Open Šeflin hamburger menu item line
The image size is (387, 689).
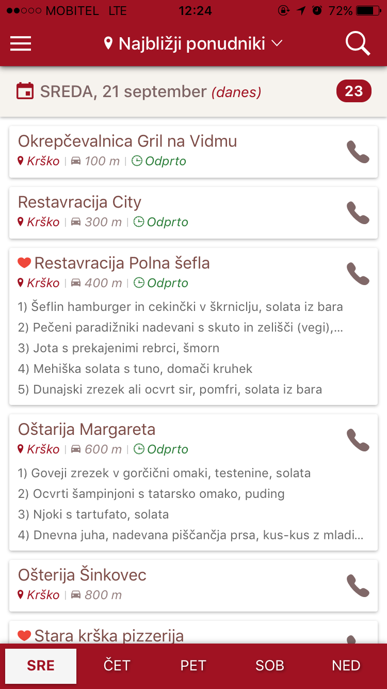click(180, 307)
